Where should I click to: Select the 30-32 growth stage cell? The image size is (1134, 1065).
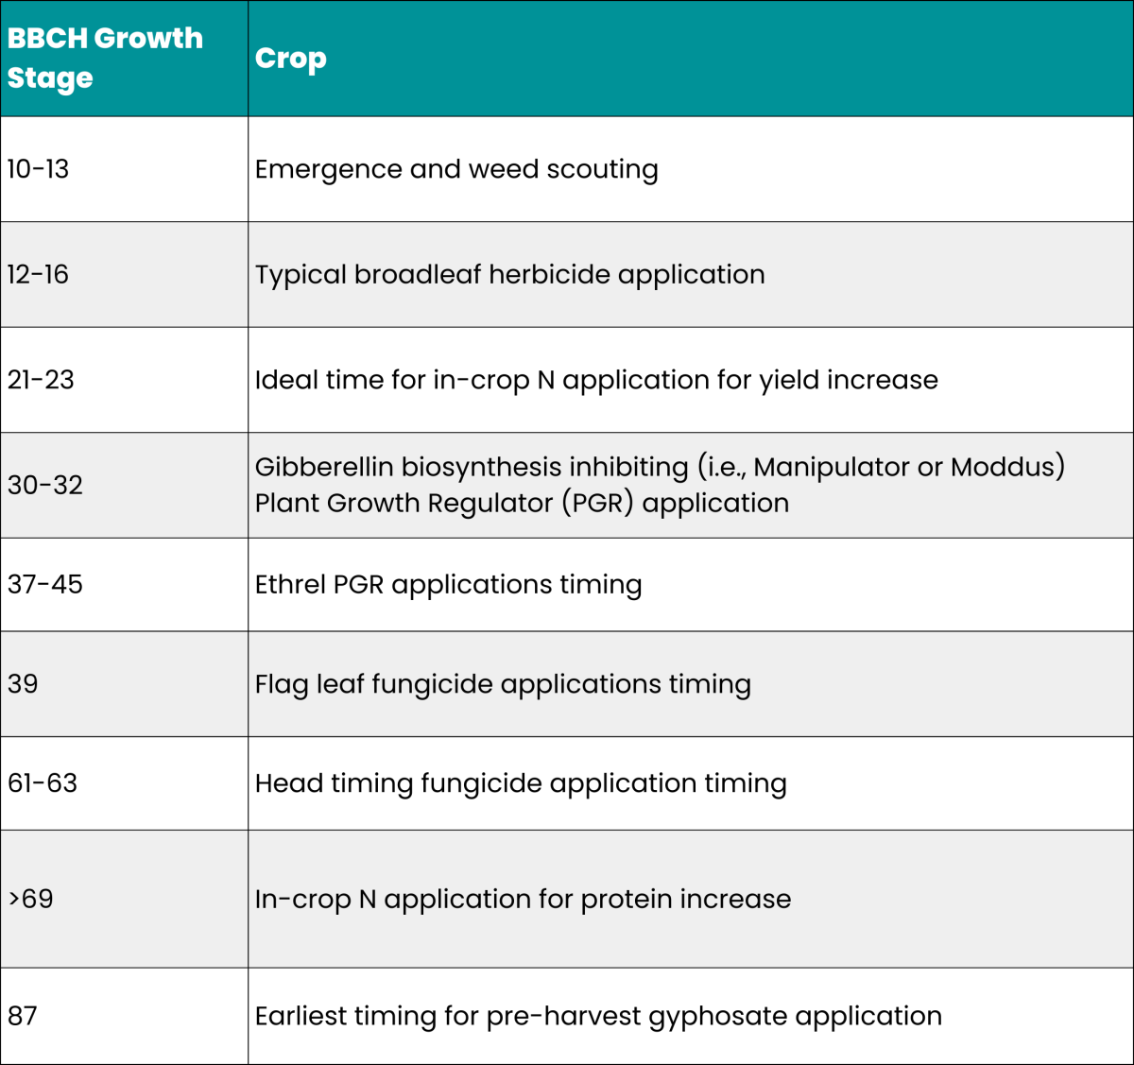(124, 486)
